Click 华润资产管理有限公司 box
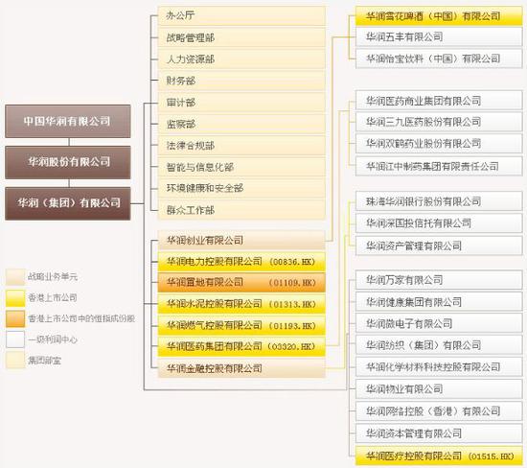 [x=439, y=246]
